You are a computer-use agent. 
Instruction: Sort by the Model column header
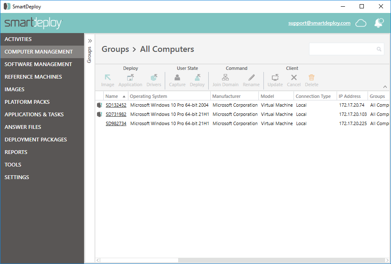pyautogui.click(x=276, y=96)
